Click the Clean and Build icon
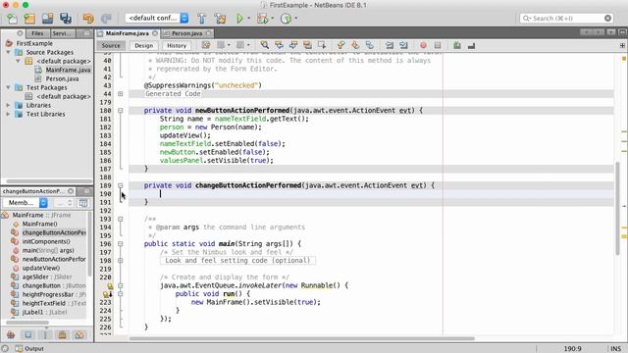The image size is (628, 353). click(x=220, y=19)
